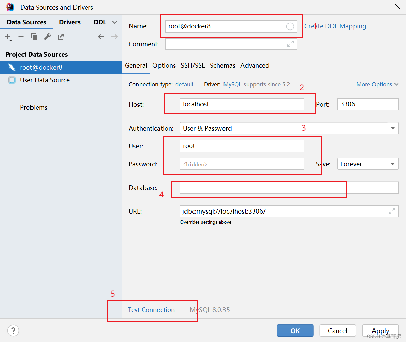This screenshot has height=342, width=406.
Task: Click Test Connection link
Action: point(151,310)
